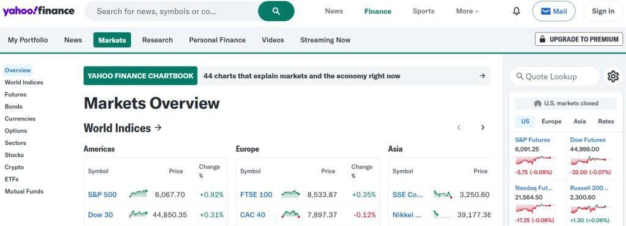Click the green search magnifier button

[x=276, y=11]
